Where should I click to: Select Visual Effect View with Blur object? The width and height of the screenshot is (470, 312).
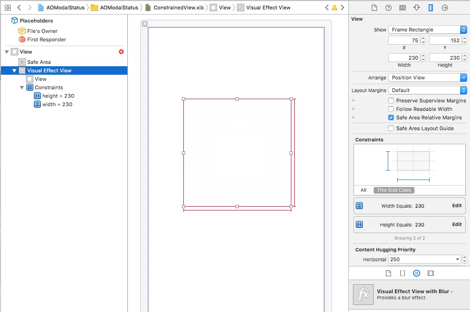tap(409, 294)
